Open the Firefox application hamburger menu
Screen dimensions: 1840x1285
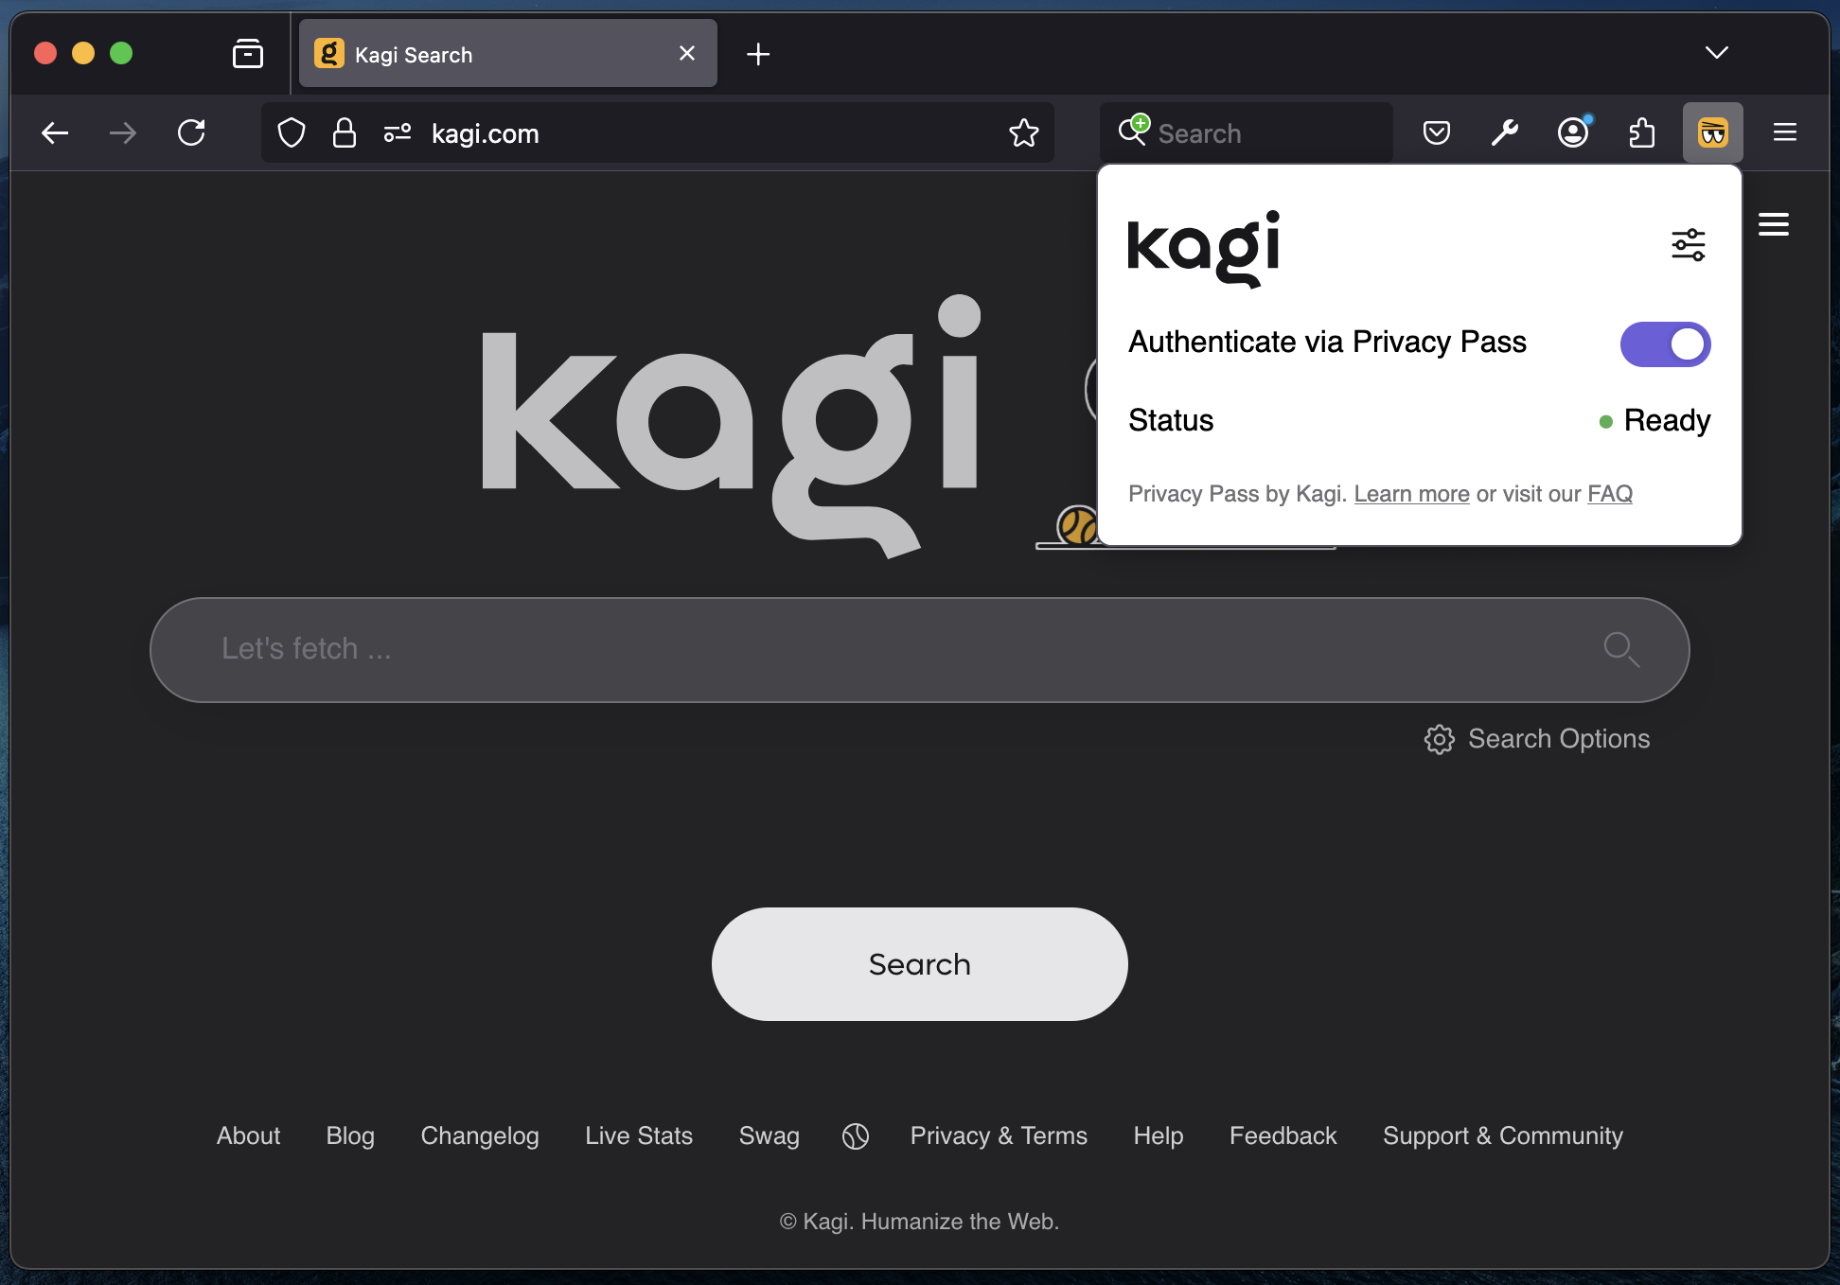click(x=1785, y=133)
